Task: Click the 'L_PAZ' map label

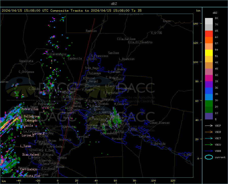Action: pos(188,155)
